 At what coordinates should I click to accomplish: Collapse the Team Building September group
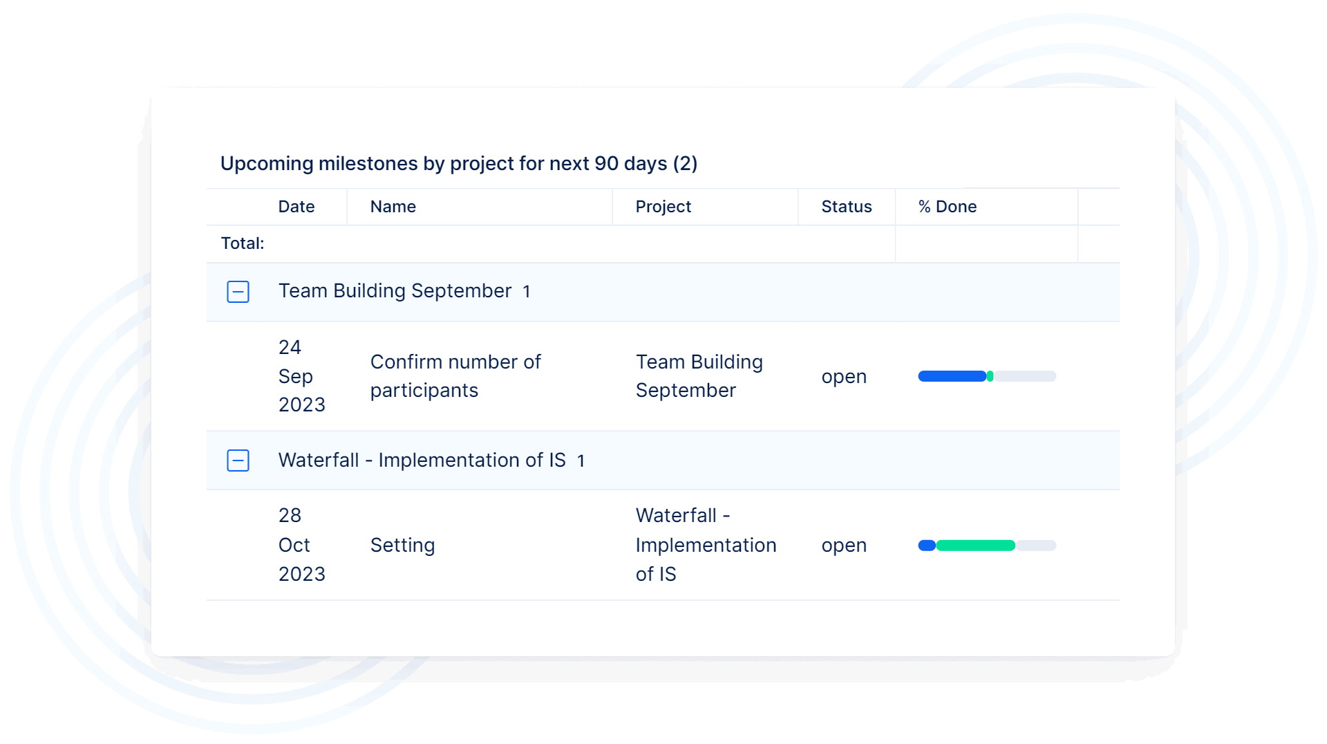238,292
